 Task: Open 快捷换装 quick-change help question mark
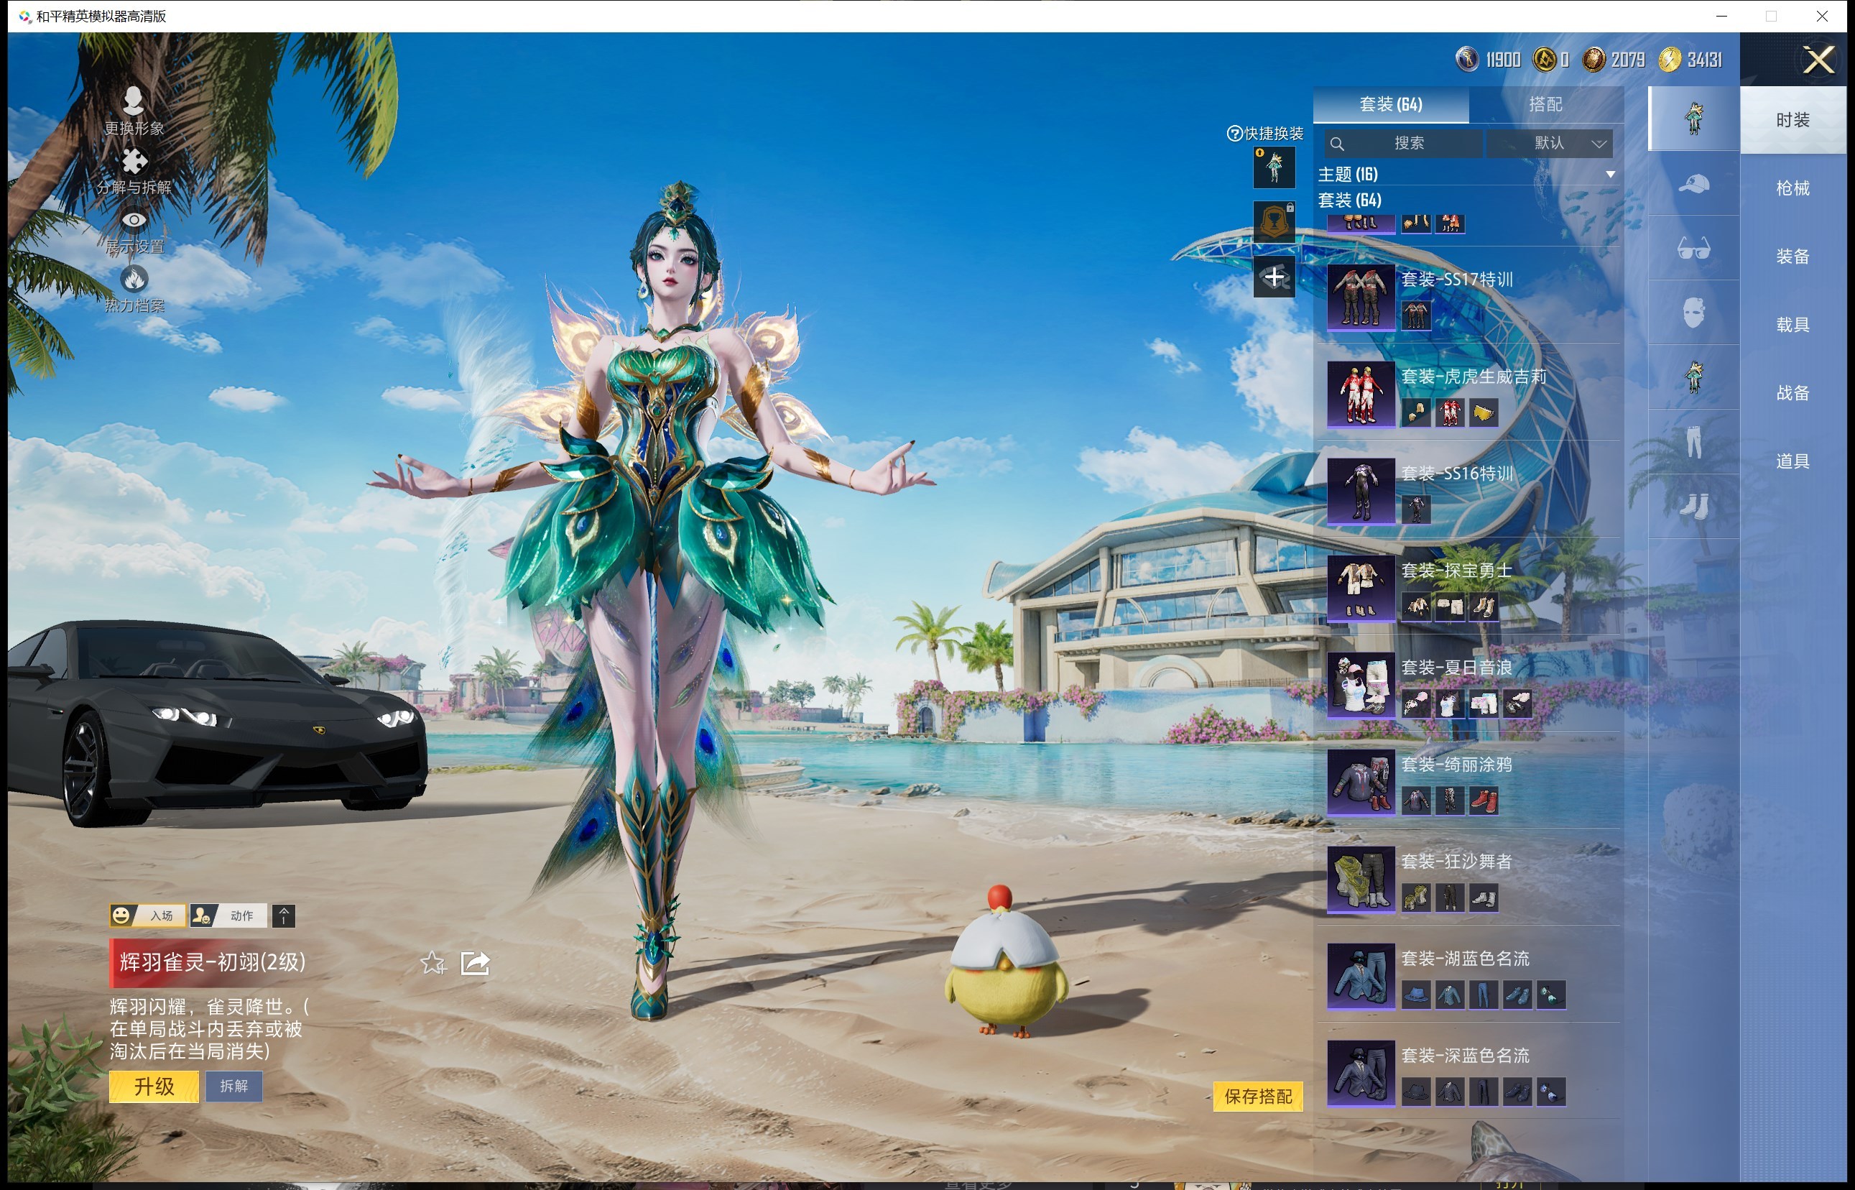pos(1234,134)
